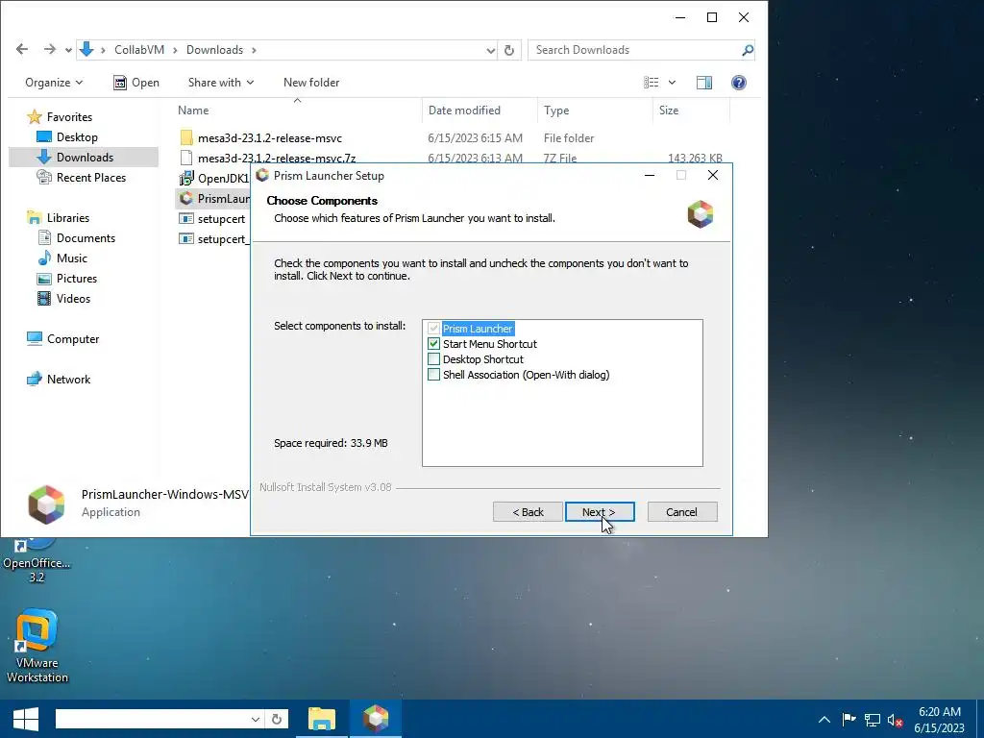This screenshot has height=738, width=984.
Task: Click the Search Downloads field
Action: 635,50
